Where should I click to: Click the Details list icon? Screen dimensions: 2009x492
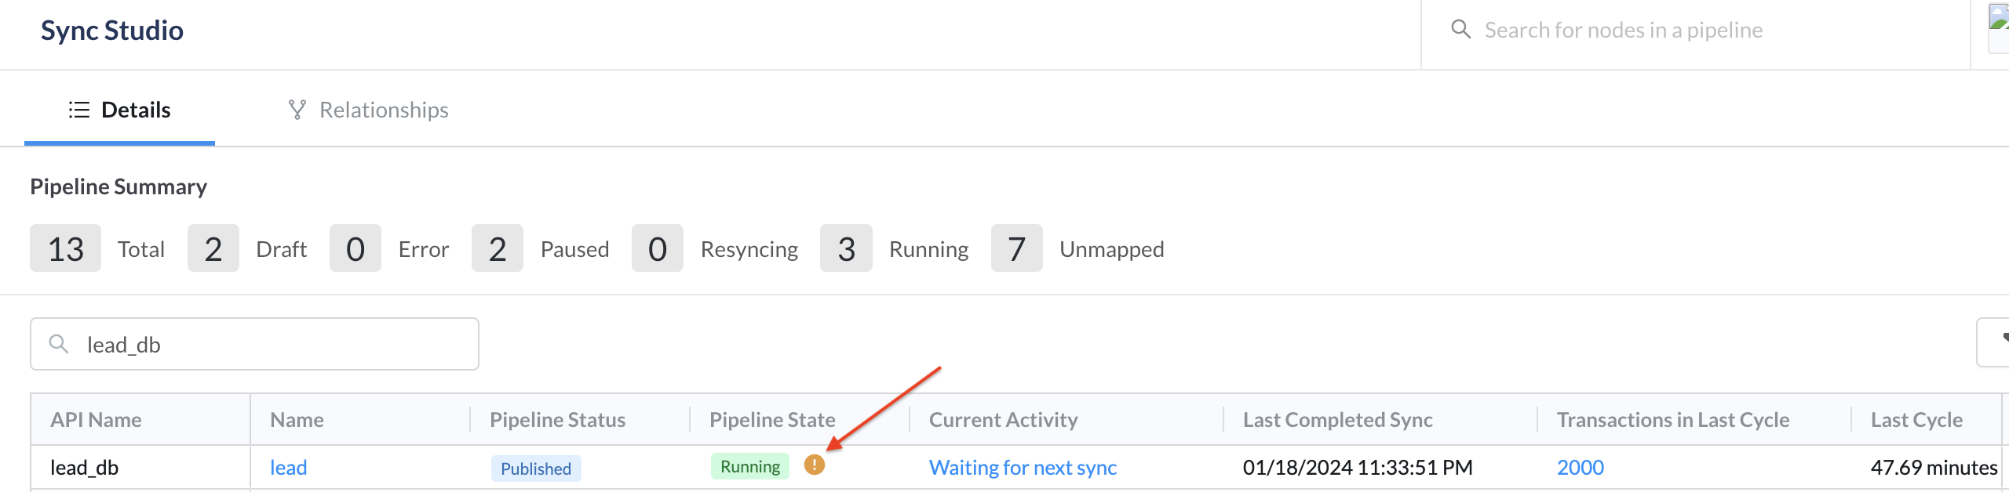point(79,110)
